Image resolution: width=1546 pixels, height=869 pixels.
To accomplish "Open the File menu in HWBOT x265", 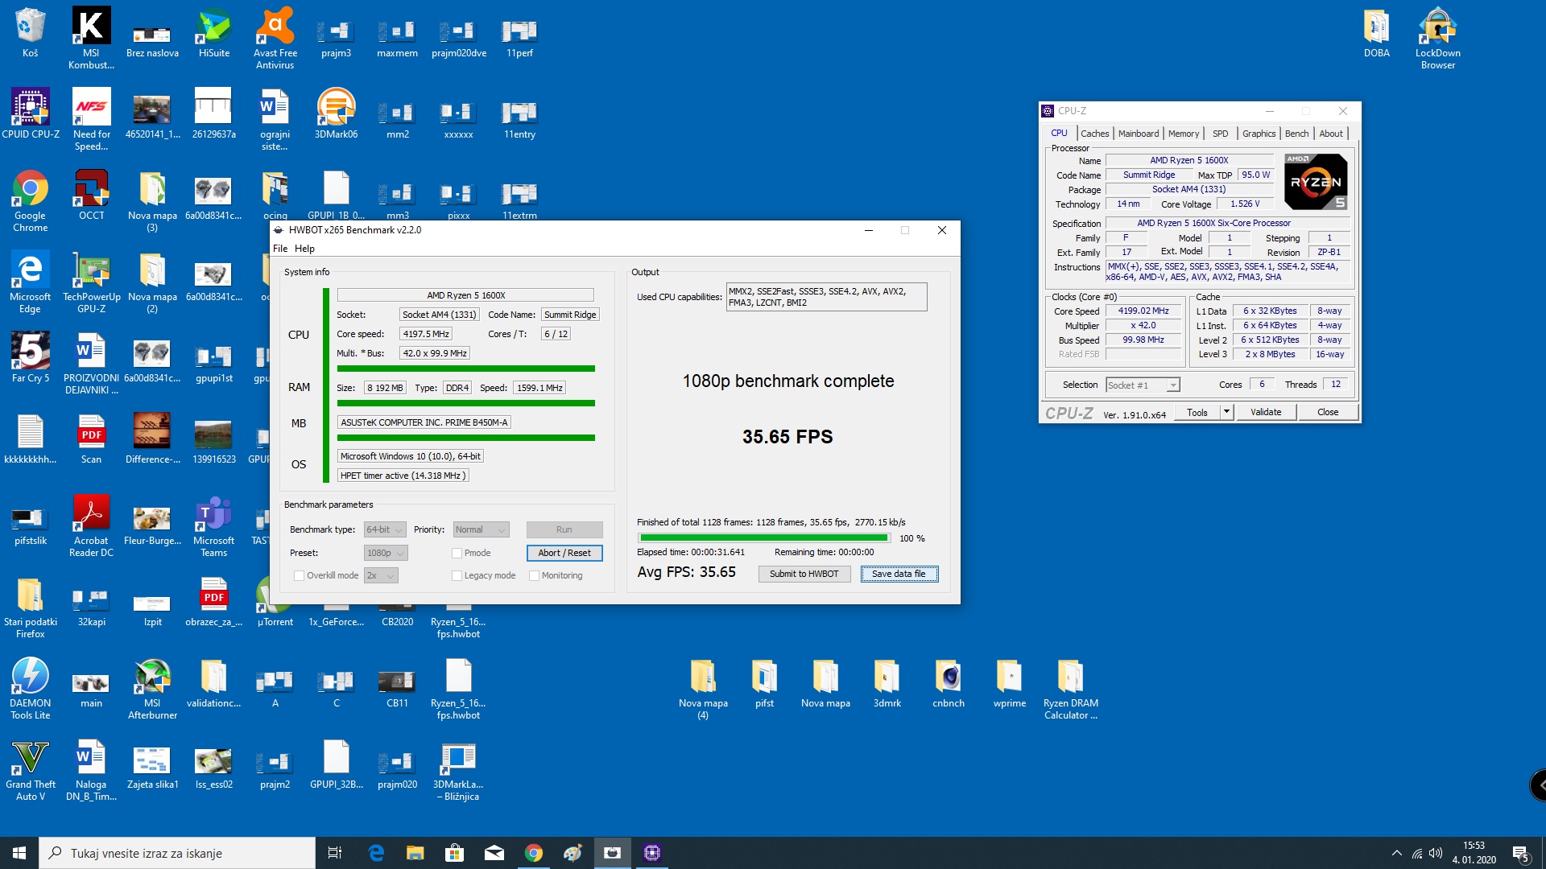I will click(280, 249).
